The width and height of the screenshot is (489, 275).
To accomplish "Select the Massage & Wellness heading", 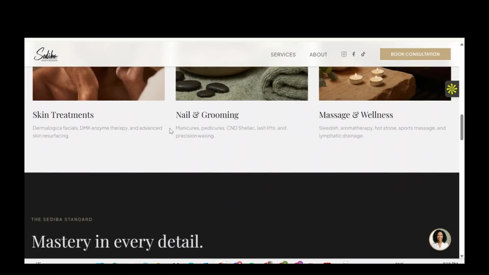I will tap(356, 115).
